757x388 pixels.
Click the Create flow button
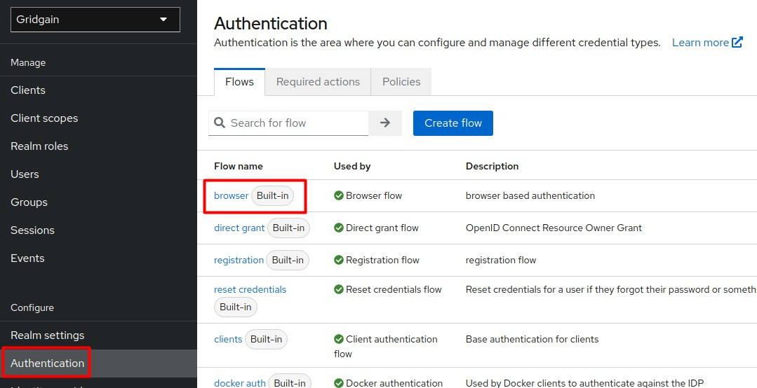[x=453, y=123]
